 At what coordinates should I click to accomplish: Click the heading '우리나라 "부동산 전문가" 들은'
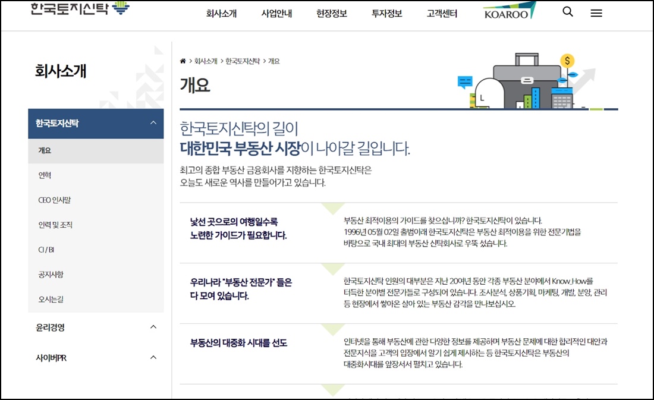pos(241,282)
